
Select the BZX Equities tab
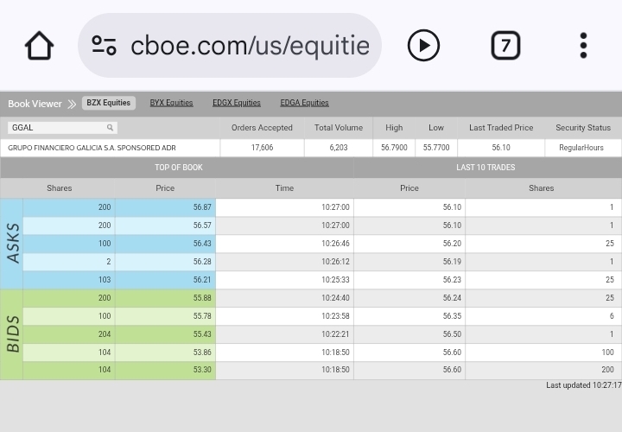coord(108,103)
